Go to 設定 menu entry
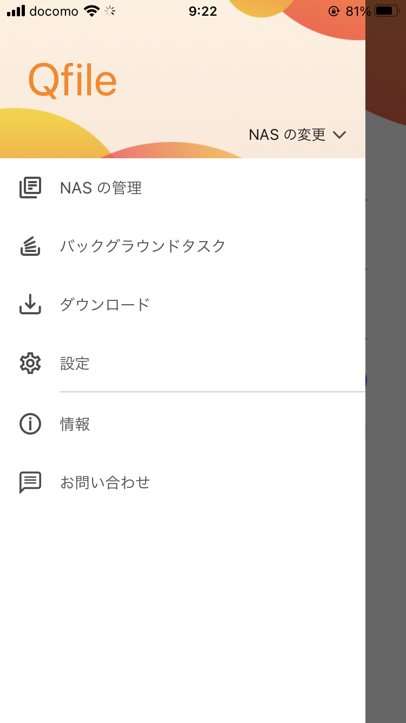The width and height of the screenshot is (406, 723). pyautogui.click(x=75, y=363)
